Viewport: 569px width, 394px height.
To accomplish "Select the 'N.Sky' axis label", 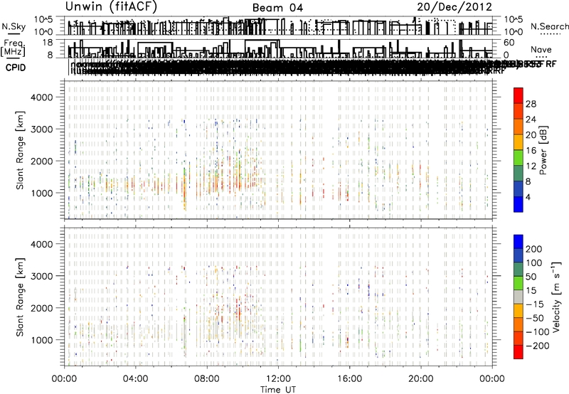I will pos(14,26).
